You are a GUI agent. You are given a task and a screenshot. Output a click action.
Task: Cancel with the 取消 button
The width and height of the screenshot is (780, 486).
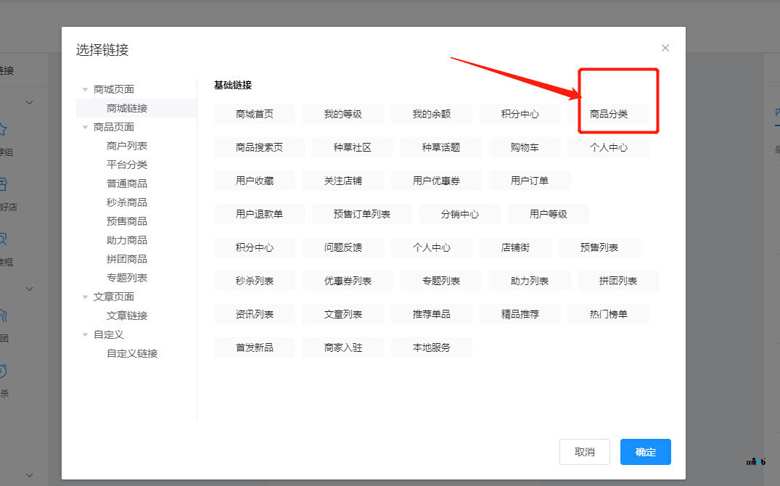tap(585, 452)
